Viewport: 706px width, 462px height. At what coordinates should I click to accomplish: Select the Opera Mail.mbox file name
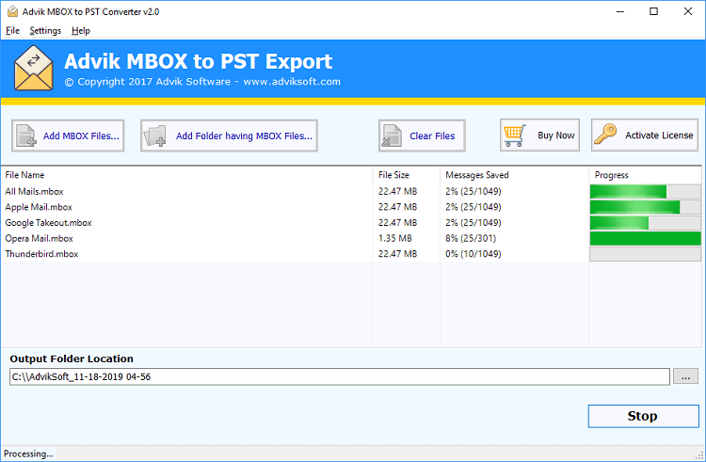coord(40,238)
